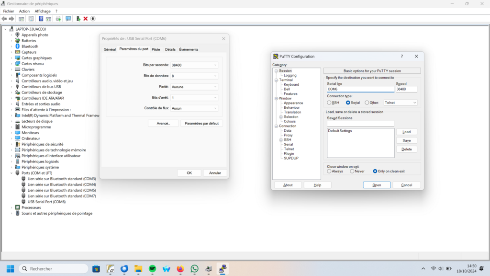Select USB Serial Port (COM6) device
The height and width of the screenshot is (276, 490).
46,202
